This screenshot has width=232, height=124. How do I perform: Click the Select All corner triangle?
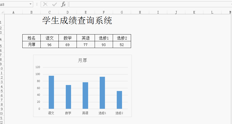click(x=2, y=12)
